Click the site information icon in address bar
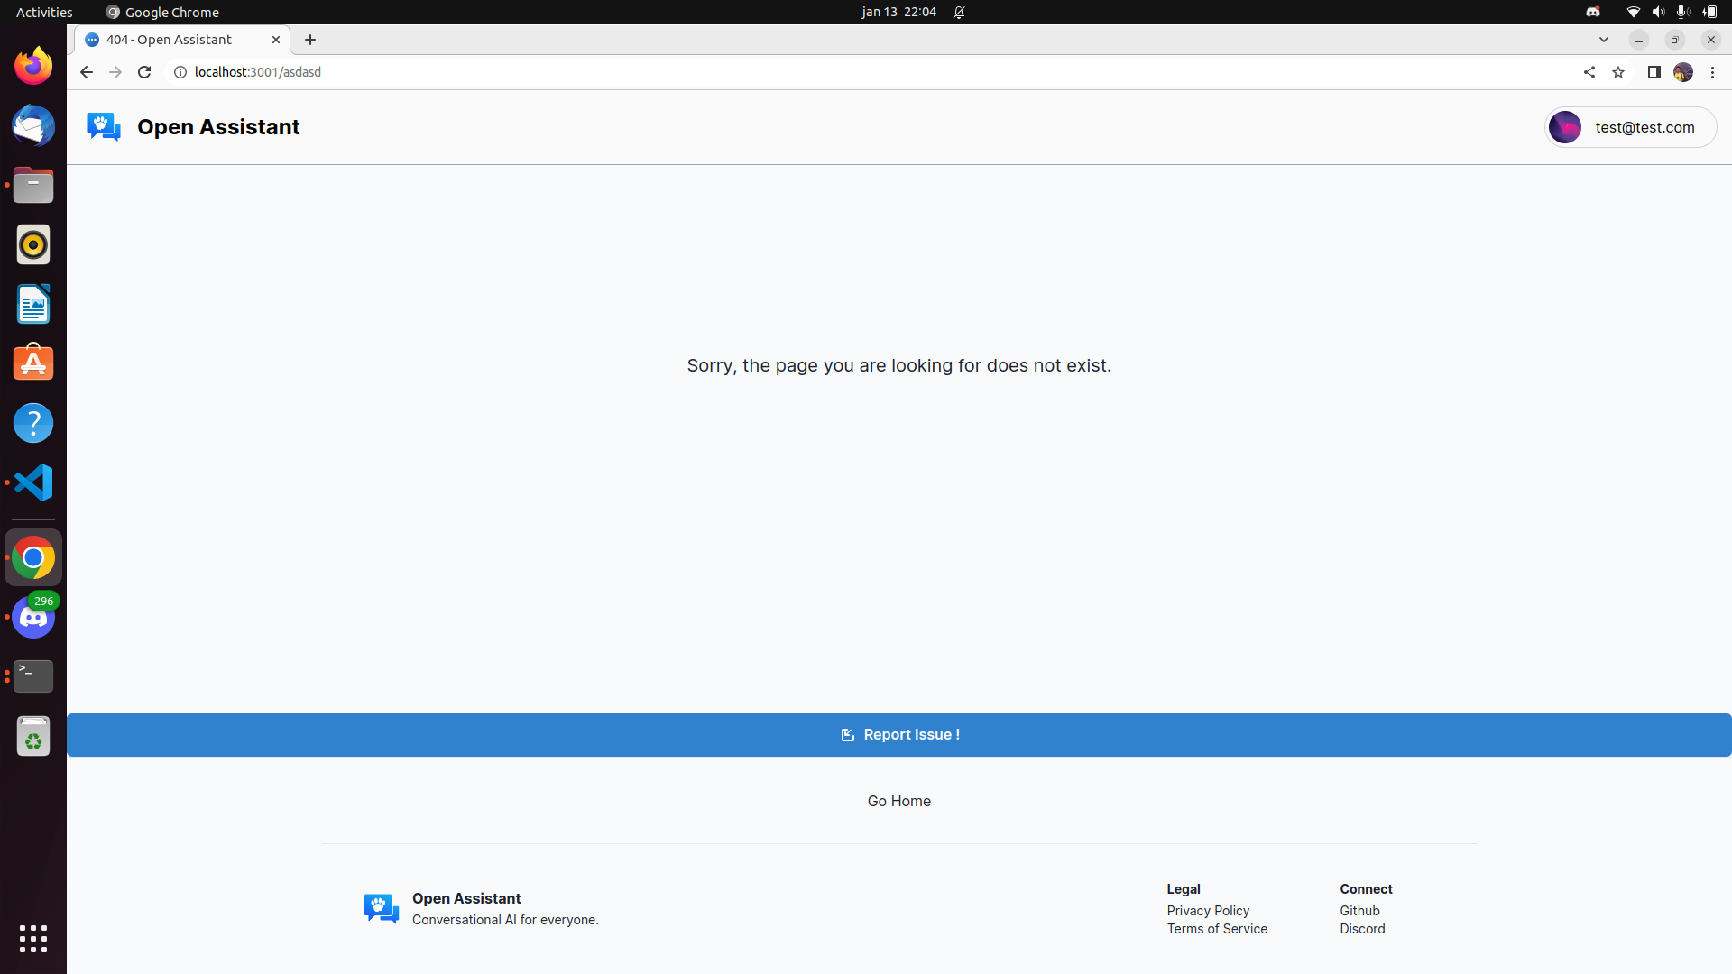This screenshot has width=1732, height=974. [180, 72]
